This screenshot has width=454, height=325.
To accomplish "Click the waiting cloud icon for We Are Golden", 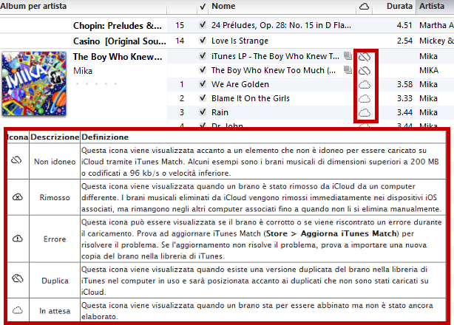I will coord(365,85).
